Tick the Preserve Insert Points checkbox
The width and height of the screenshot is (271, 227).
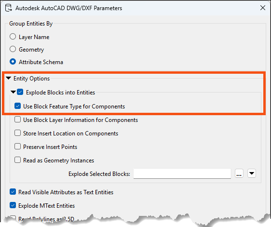(18, 147)
